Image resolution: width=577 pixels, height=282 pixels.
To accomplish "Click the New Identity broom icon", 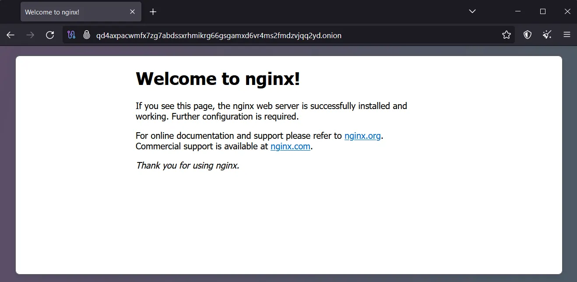I will 547,35.
